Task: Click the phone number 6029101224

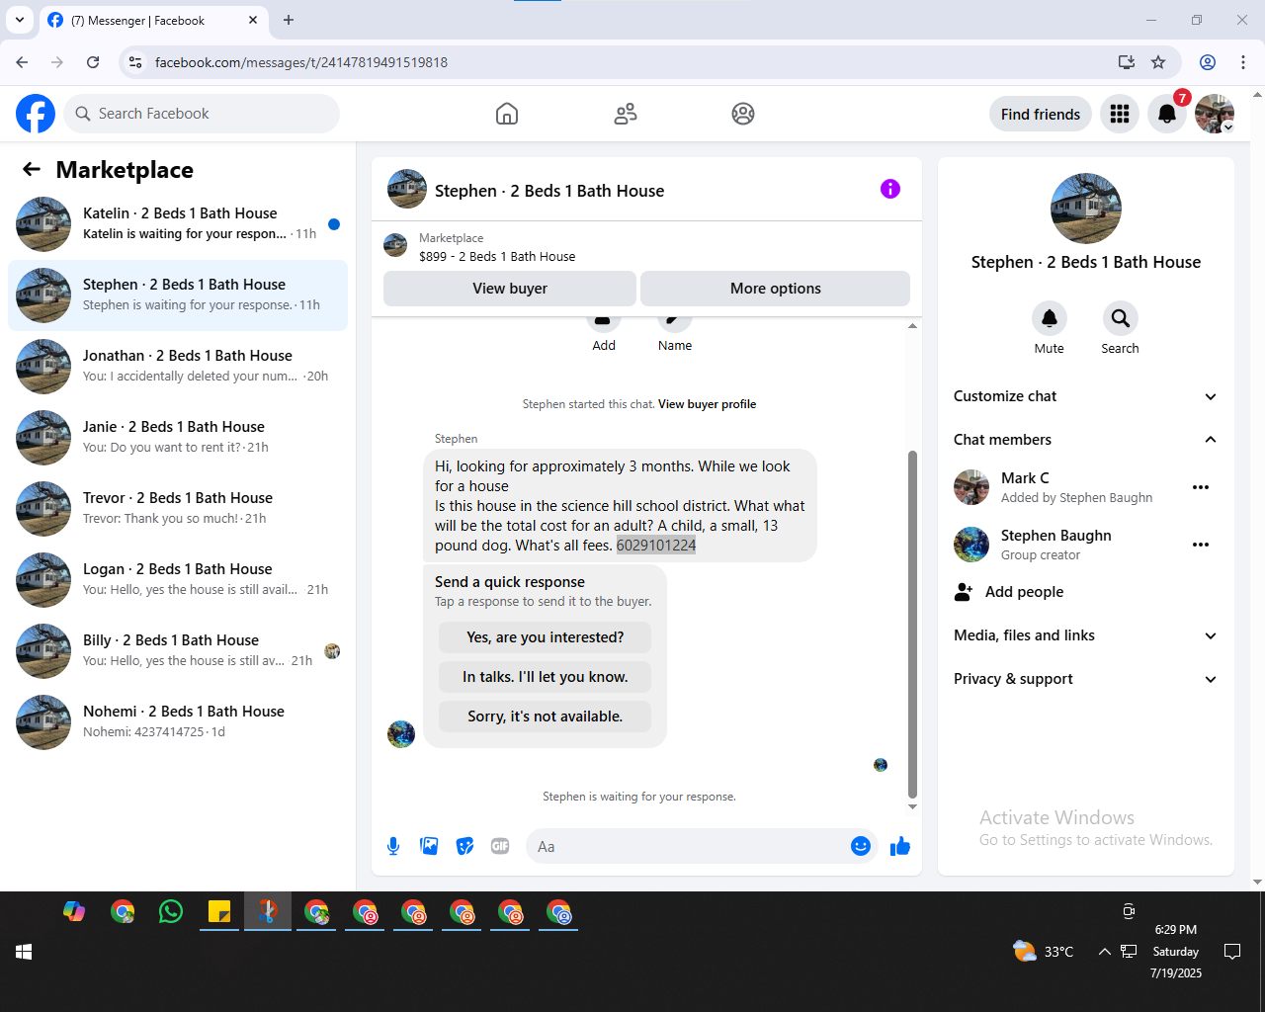Action: (x=656, y=546)
